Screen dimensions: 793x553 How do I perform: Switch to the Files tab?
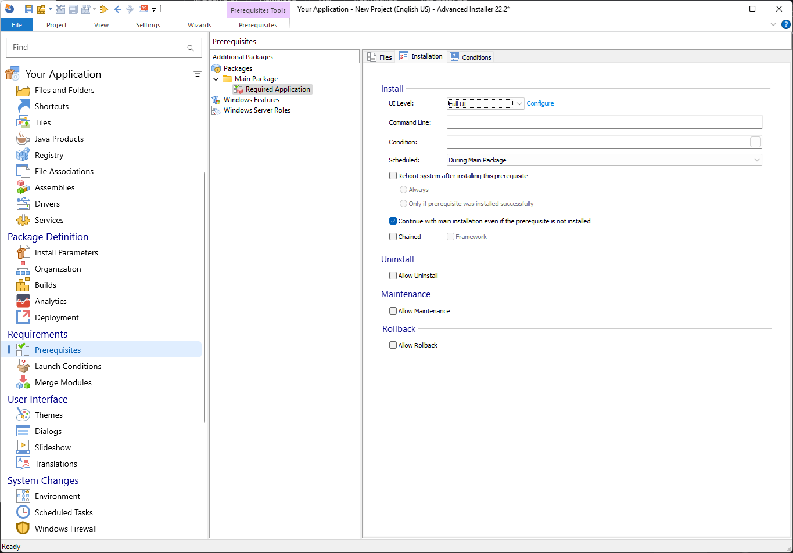click(380, 57)
